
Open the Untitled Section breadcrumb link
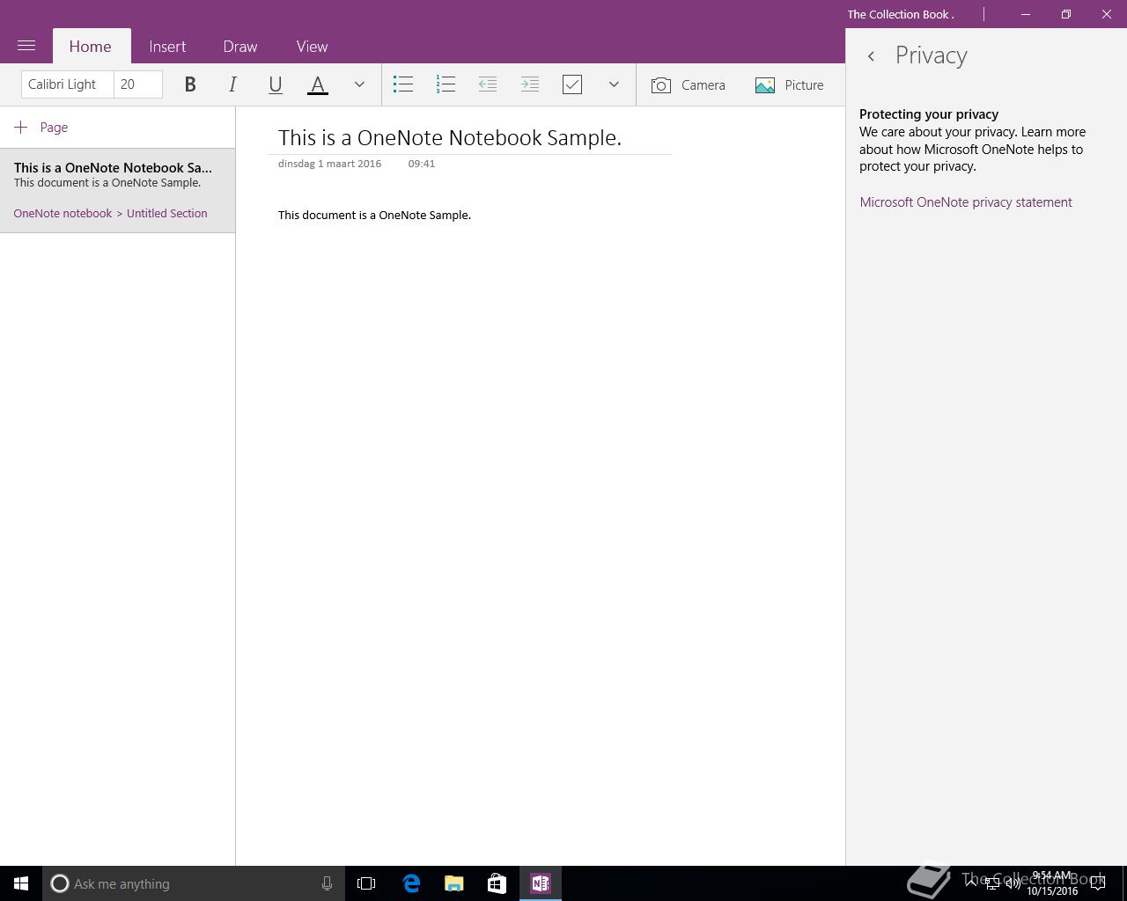(x=167, y=214)
